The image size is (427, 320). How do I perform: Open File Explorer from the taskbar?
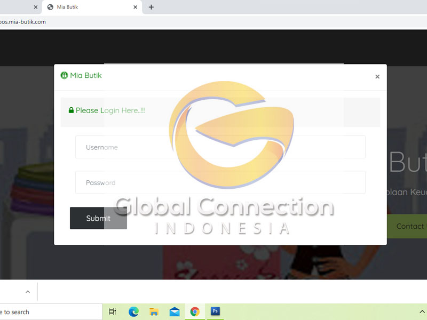click(x=154, y=312)
